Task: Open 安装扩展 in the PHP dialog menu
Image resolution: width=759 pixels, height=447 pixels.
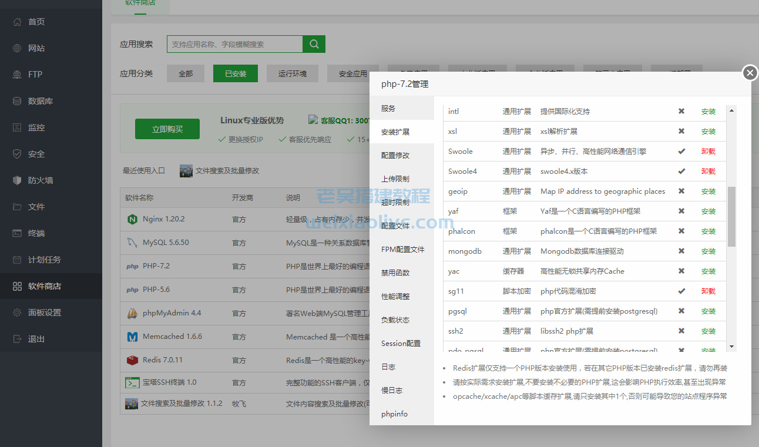Action: point(392,131)
